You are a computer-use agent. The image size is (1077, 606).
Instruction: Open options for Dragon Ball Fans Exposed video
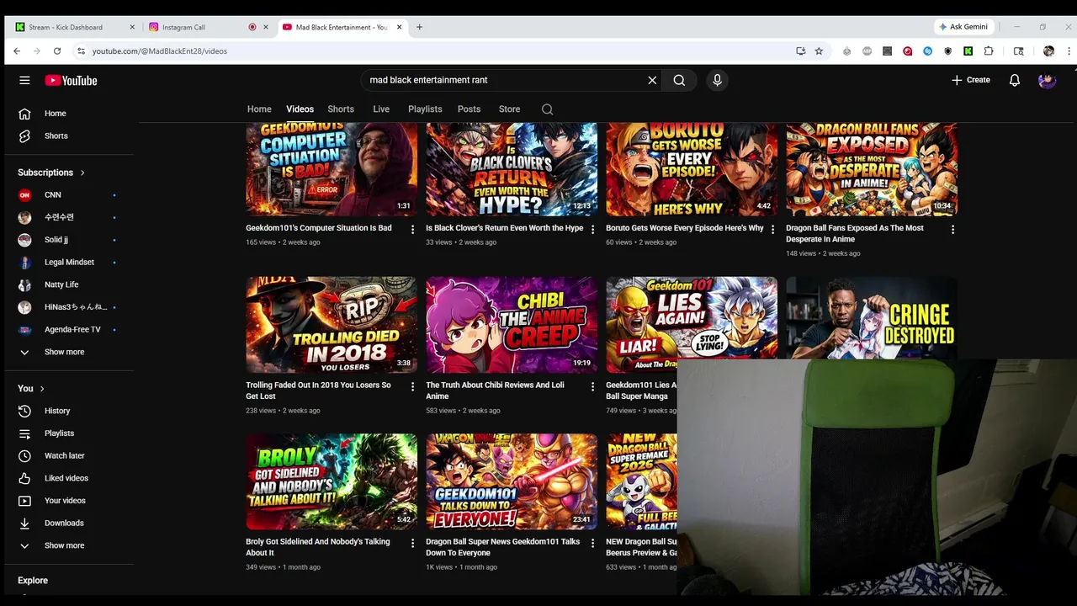point(952,229)
